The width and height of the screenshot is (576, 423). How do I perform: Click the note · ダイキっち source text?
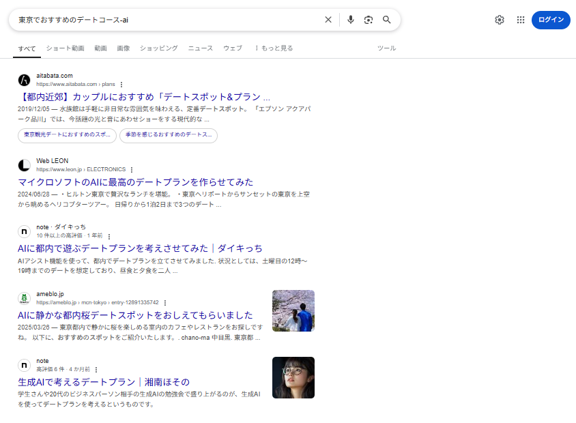[x=61, y=227]
